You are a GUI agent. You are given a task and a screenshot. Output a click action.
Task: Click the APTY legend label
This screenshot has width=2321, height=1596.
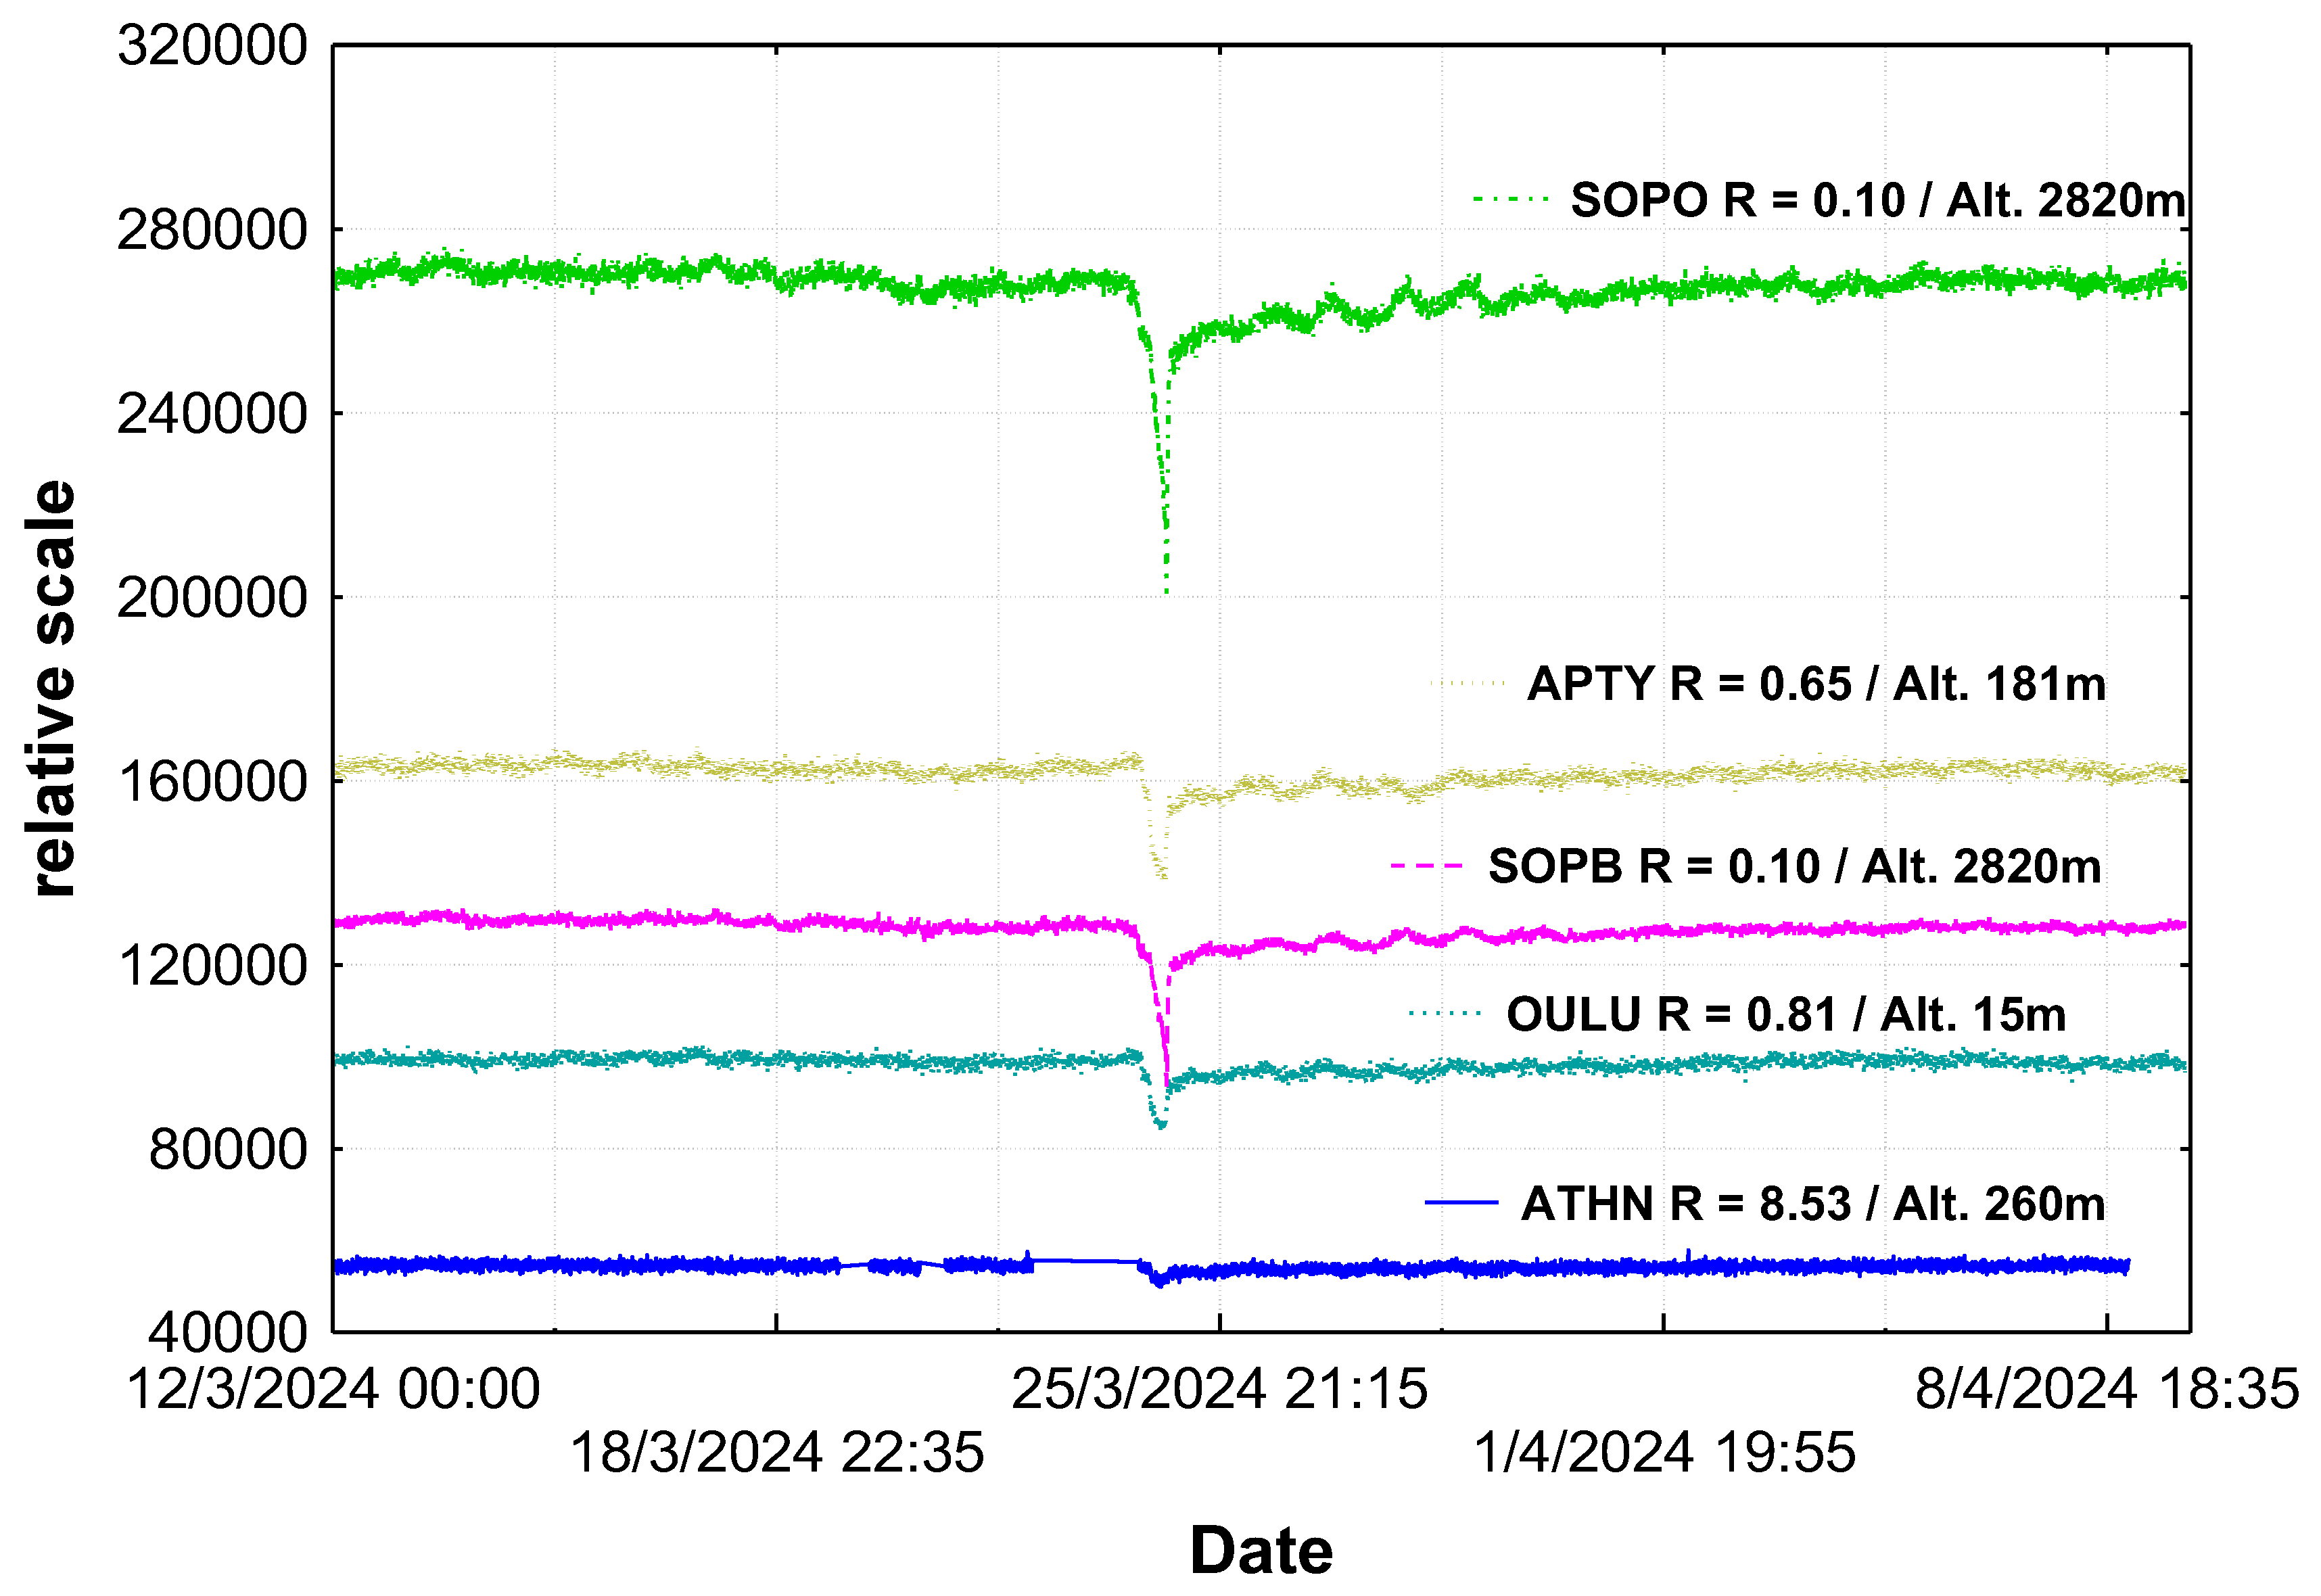1816,685
